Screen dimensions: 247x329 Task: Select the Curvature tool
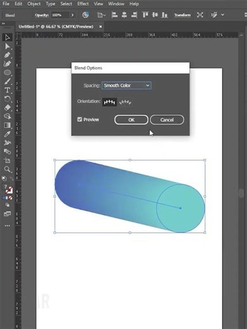7,64
